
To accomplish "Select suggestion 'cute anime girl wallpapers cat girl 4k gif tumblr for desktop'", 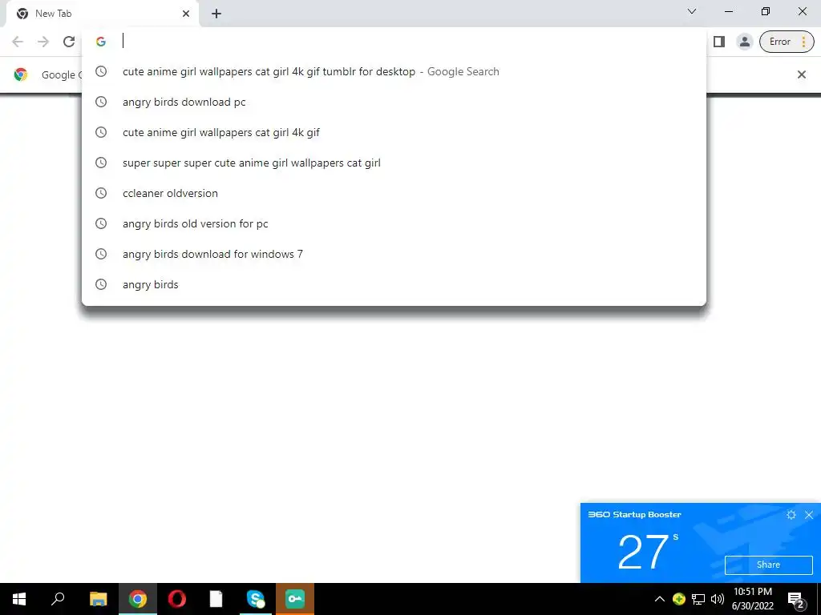I will tap(394, 71).
